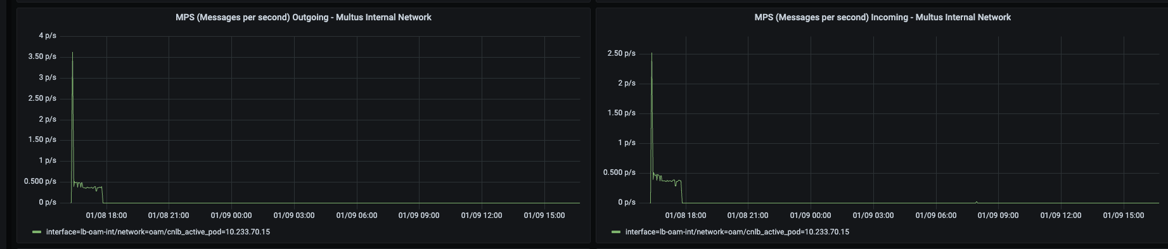Click the 01/09 09:00 time label in Incoming panel

click(998, 215)
